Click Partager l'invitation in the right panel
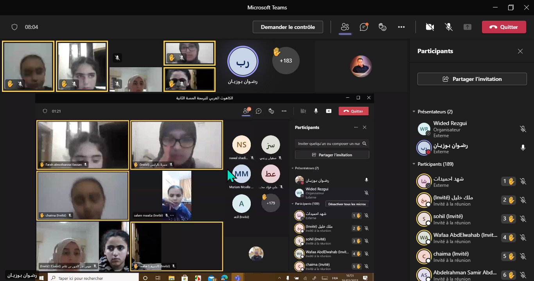 click(472, 79)
